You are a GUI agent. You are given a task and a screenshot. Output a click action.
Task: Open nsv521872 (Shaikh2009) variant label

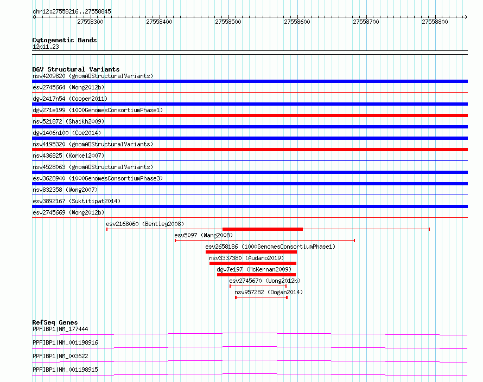pos(68,121)
